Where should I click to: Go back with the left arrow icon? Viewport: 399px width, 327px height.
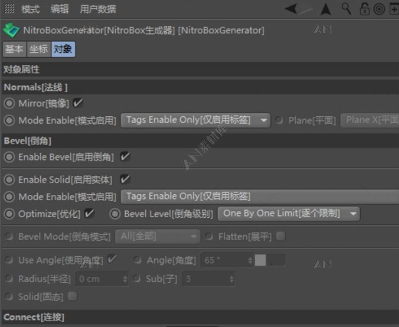pos(290,9)
